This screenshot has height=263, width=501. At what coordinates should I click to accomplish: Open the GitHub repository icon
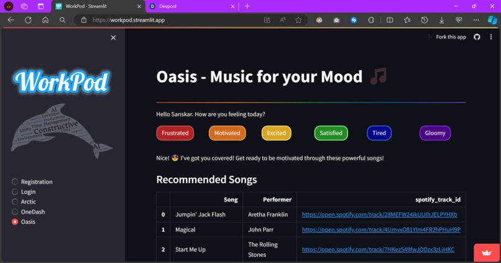[x=477, y=37]
